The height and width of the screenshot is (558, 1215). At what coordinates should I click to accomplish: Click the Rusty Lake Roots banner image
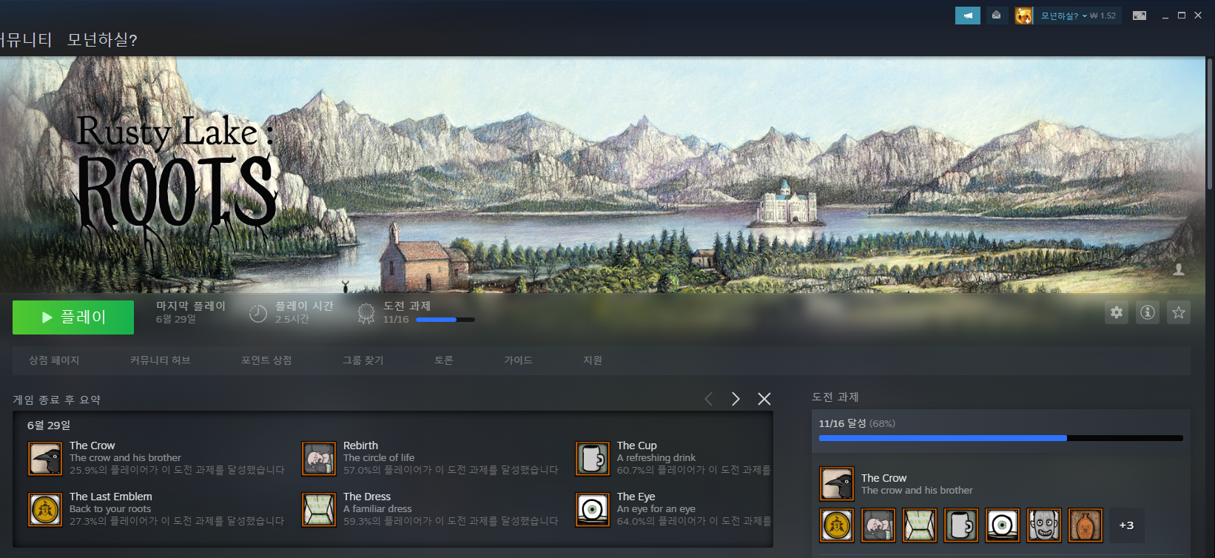[602, 175]
